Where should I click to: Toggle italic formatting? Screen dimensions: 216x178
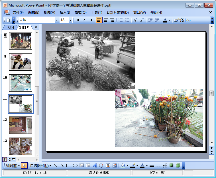click(x=84, y=20)
